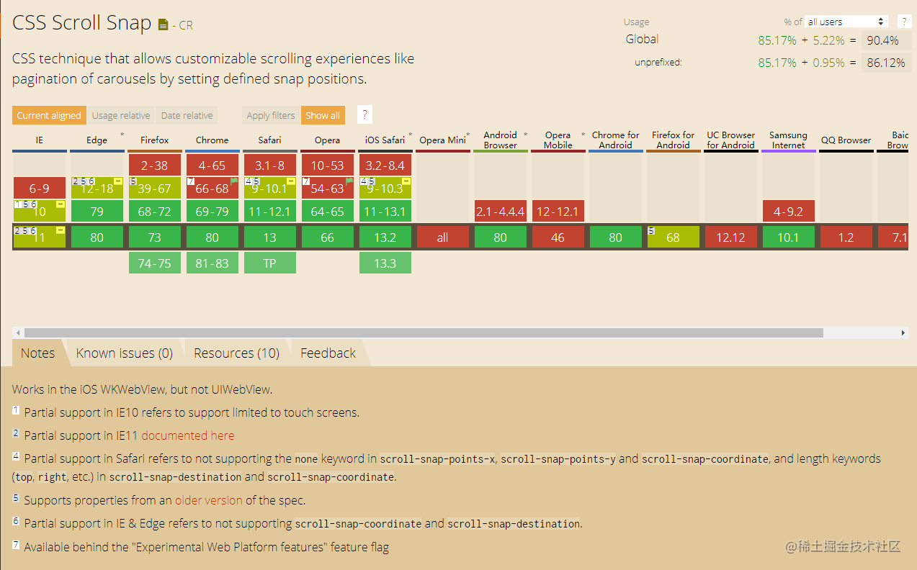Toggle the 'Show all' browsers button
Image resolution: width=917 pixels, height=570 pixels.
[x=323, y=115]
